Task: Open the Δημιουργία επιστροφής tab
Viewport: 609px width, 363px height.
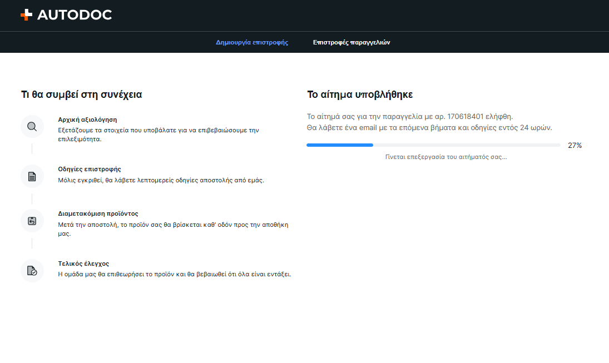Action: pyautogui.click(x=252, y=42)
